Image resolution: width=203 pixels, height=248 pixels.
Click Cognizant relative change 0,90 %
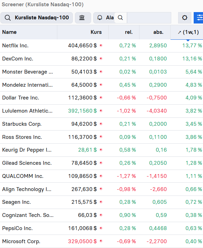click(x=128, y=215)
